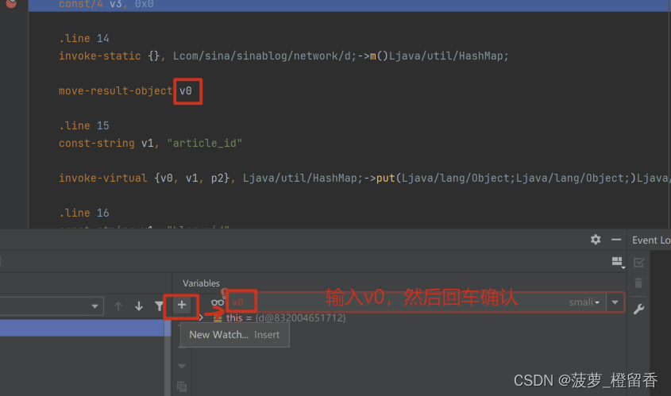
Task: Move to previous frame up arrow
Action: click(118, 306)
